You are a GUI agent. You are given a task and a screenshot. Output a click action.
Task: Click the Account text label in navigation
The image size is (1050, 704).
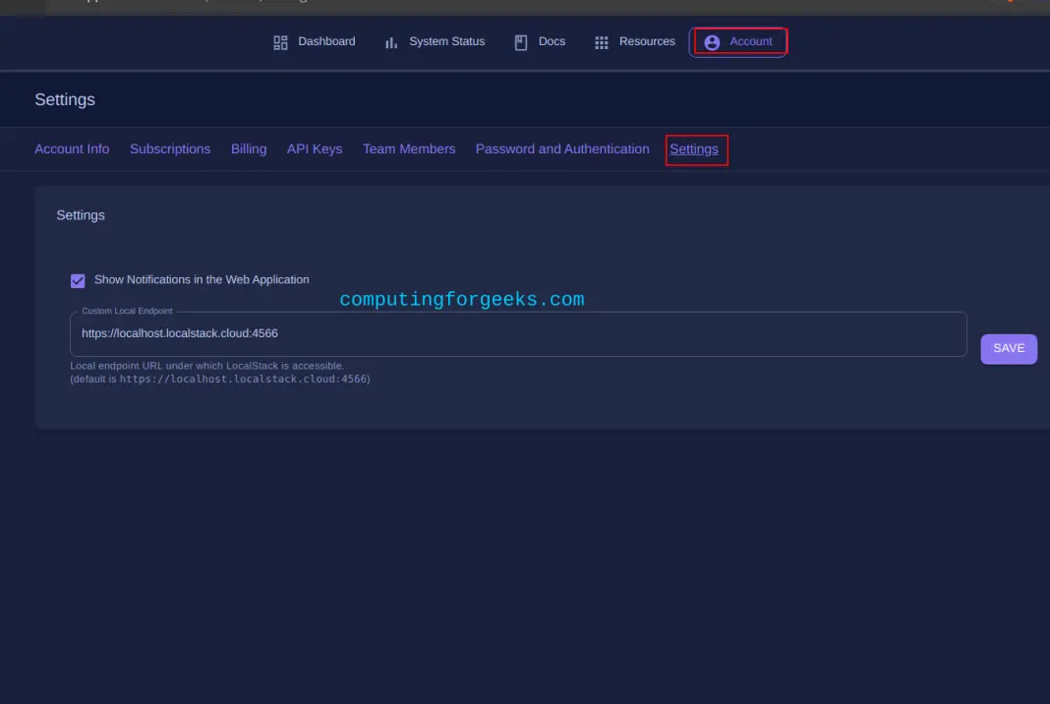[x=751, y=41]
